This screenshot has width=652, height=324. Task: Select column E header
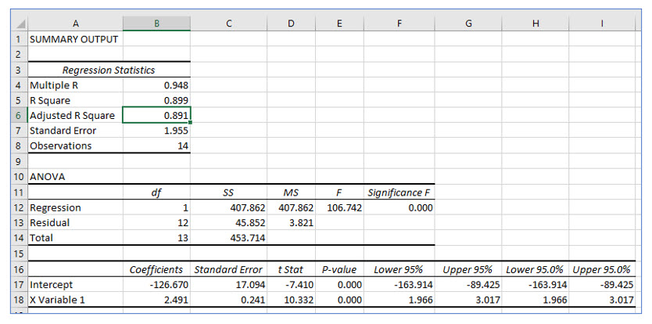[x=339, y=23]
